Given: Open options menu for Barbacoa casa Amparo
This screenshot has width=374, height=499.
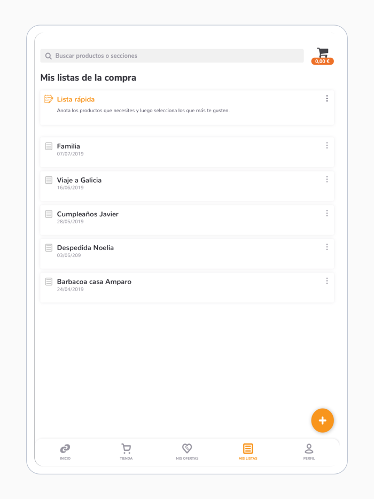Looking at the screenshot, I should 327,280.
